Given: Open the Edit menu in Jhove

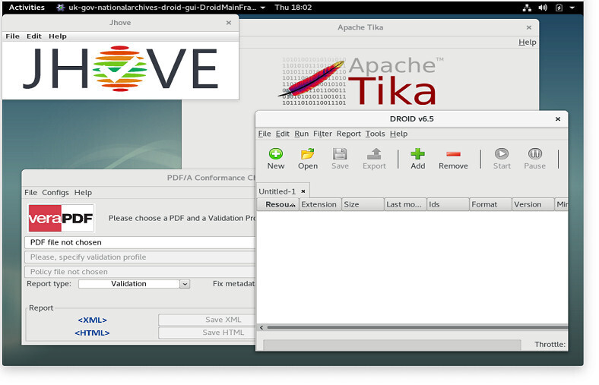Looking at the screenshot, I should [34, 36].
